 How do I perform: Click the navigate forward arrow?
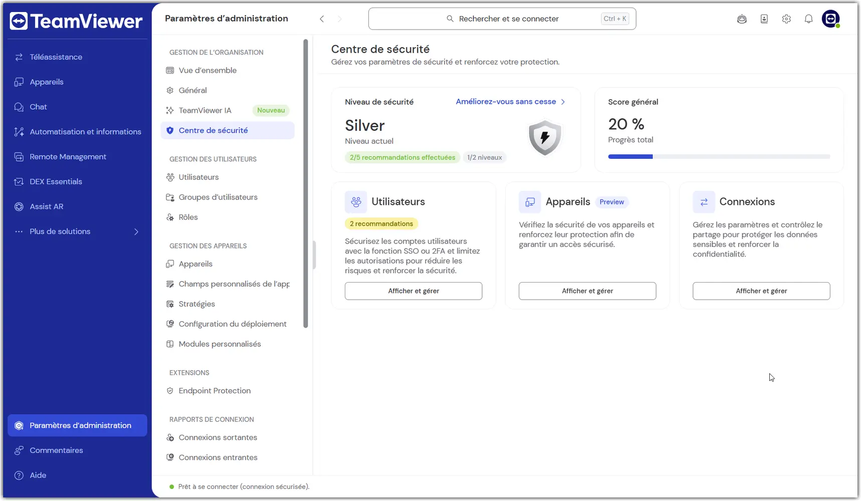pyautogui.click(x=340, y=19)
